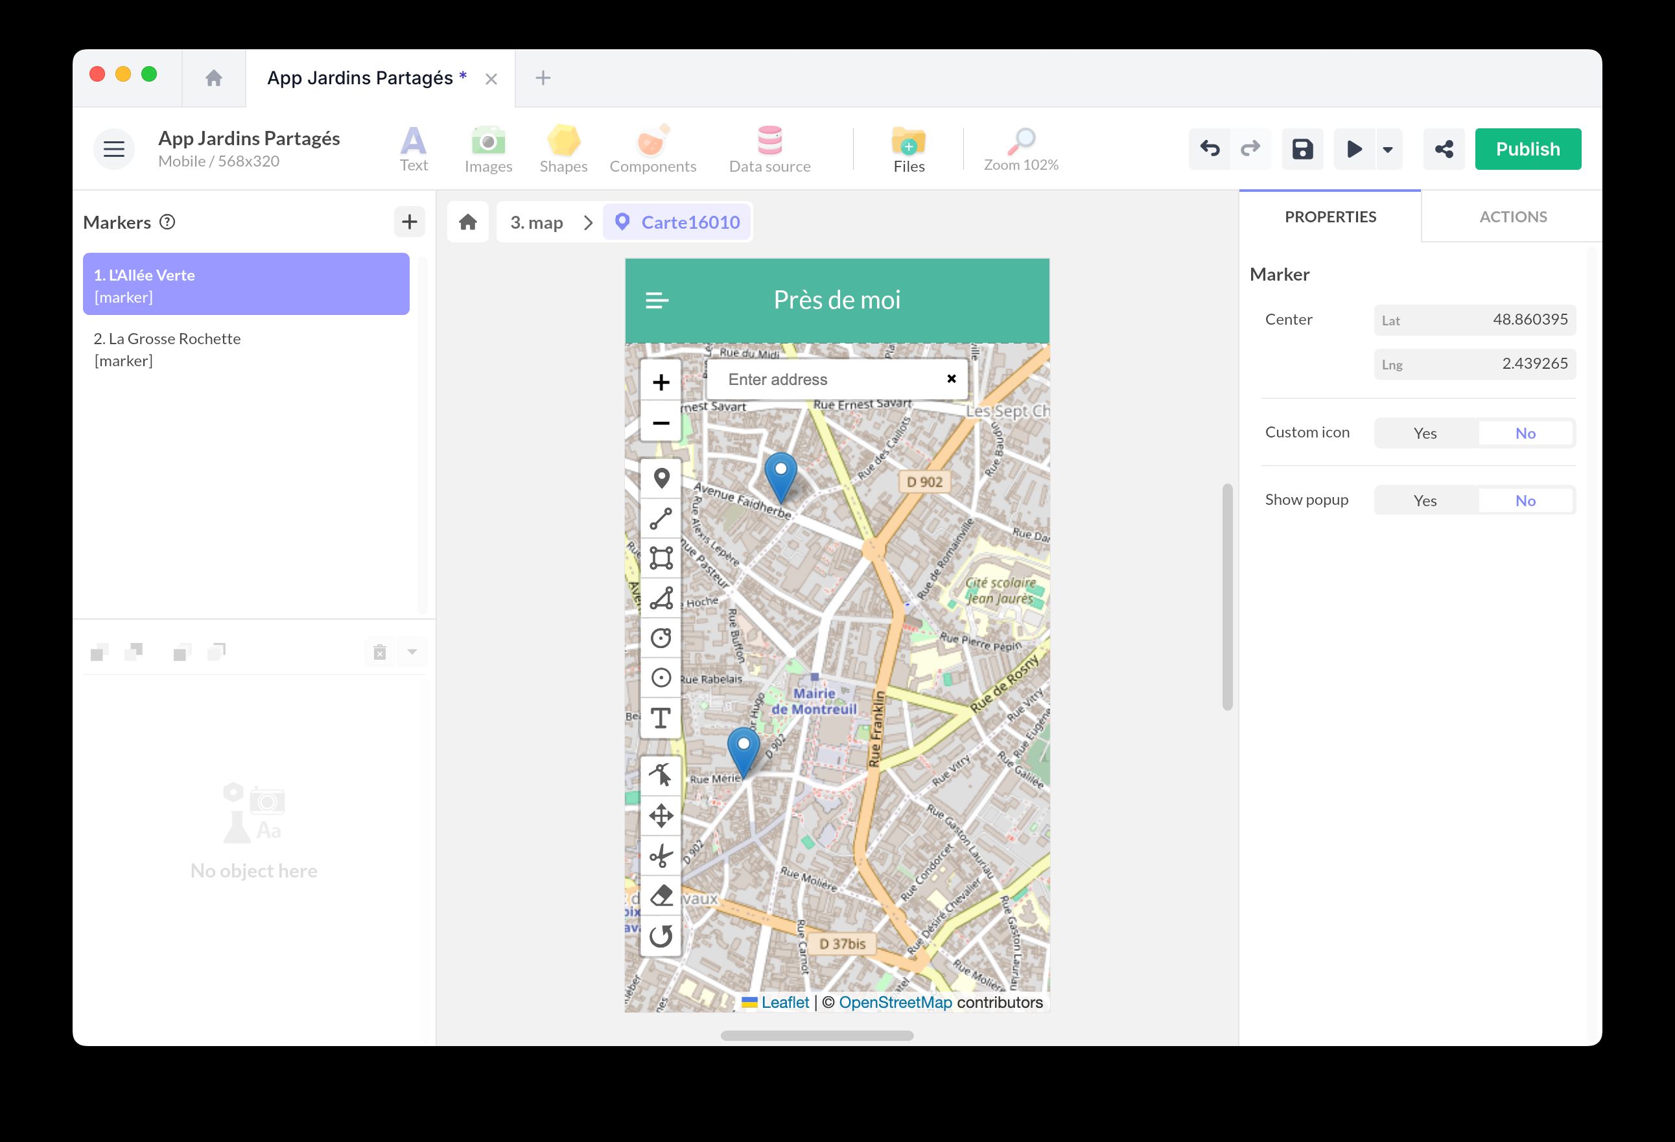1675x1142 pixels.
Task: Click the share icon next to Publish
Action: click(x=1444, y=149)
